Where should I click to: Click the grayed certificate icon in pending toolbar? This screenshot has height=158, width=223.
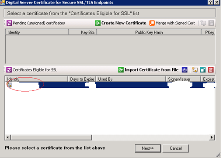(203, 23)
